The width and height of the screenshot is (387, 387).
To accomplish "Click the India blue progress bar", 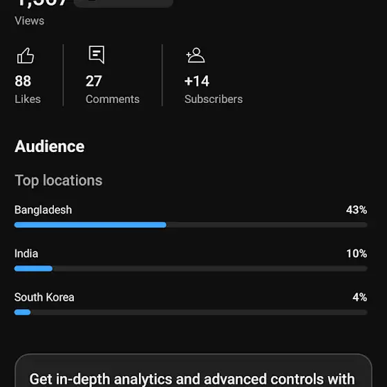I will pos(33,269).
